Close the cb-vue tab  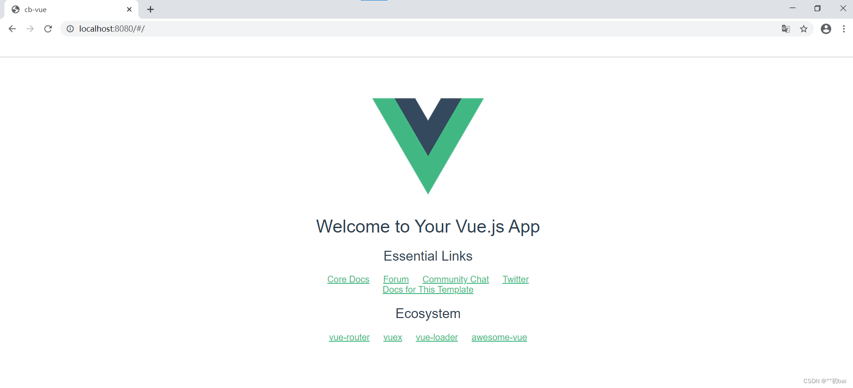tap(129, 9)
